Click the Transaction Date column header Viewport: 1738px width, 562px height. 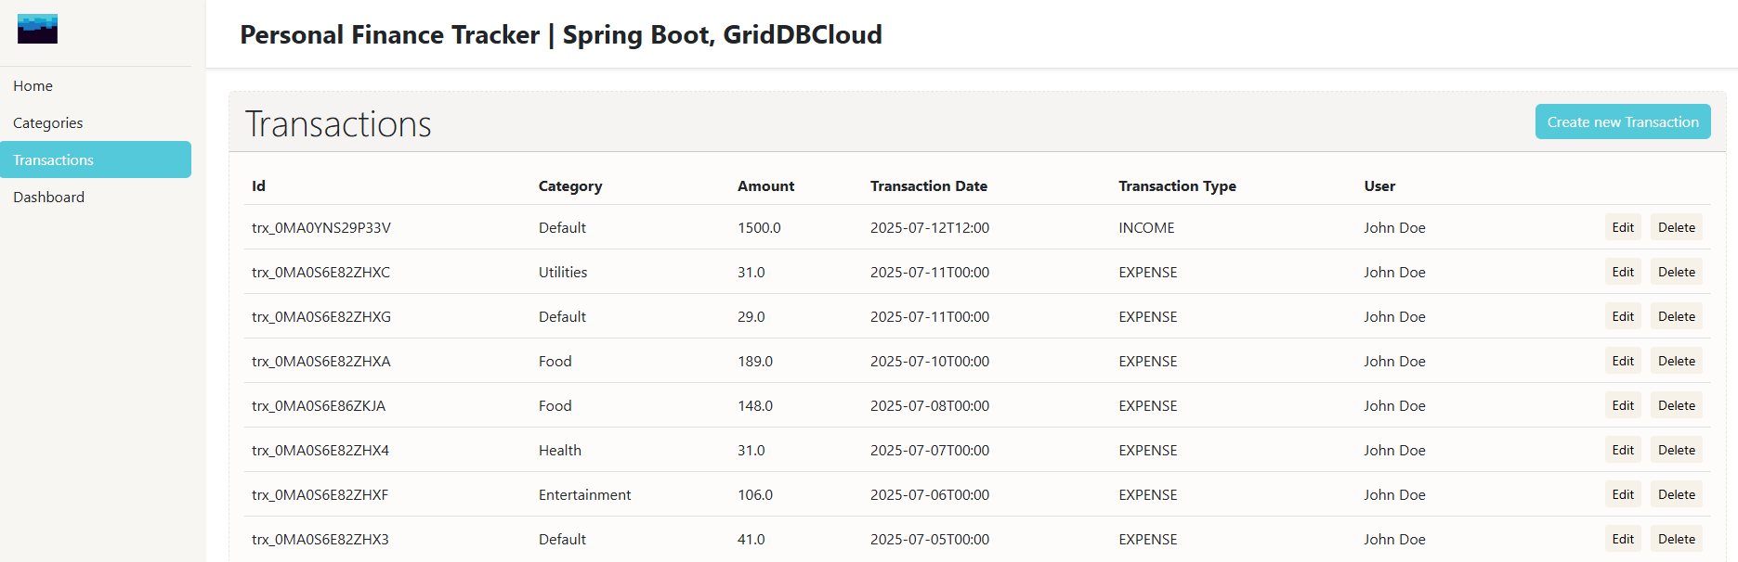click(x=928, y=185)
